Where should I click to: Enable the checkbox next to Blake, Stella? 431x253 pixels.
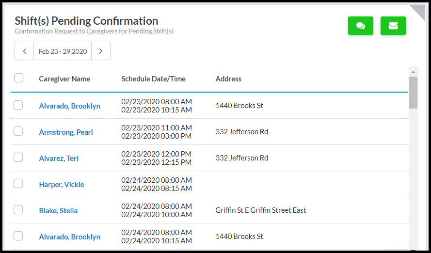click(x=18, y=210)
